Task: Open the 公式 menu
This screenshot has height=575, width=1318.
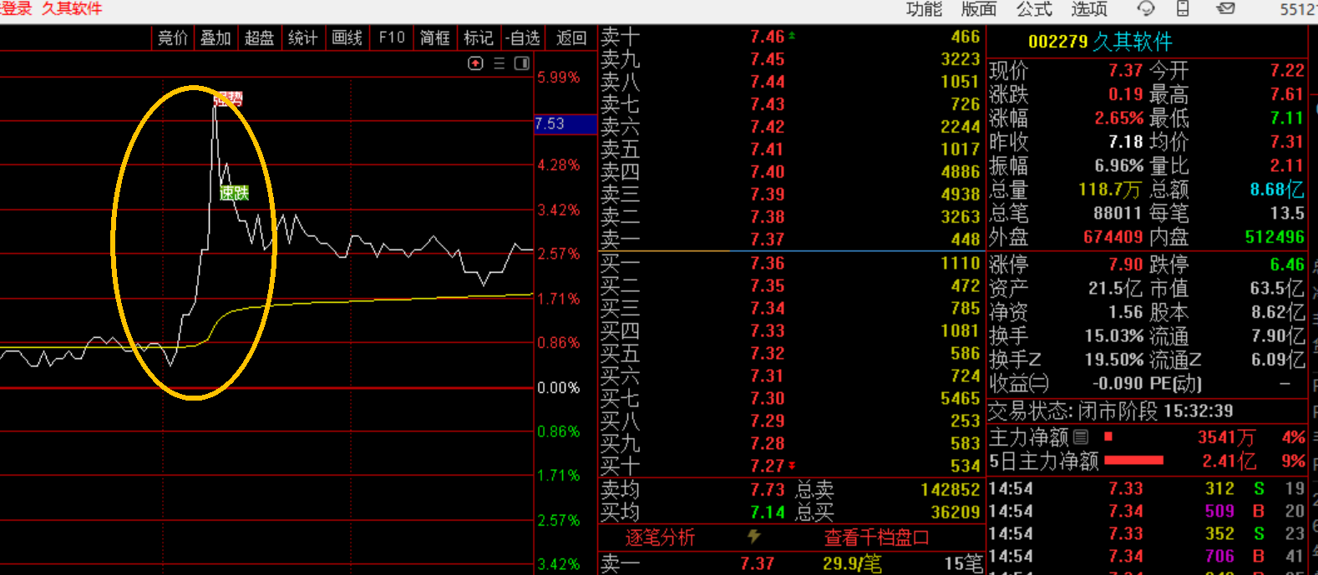Action: [x=1034, y=8]
